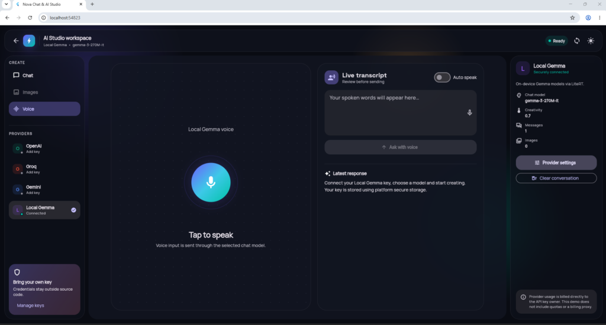Click the Images count icon
Image resolution: width=606 pixels, height=325 pixels.
coord(518,141)
